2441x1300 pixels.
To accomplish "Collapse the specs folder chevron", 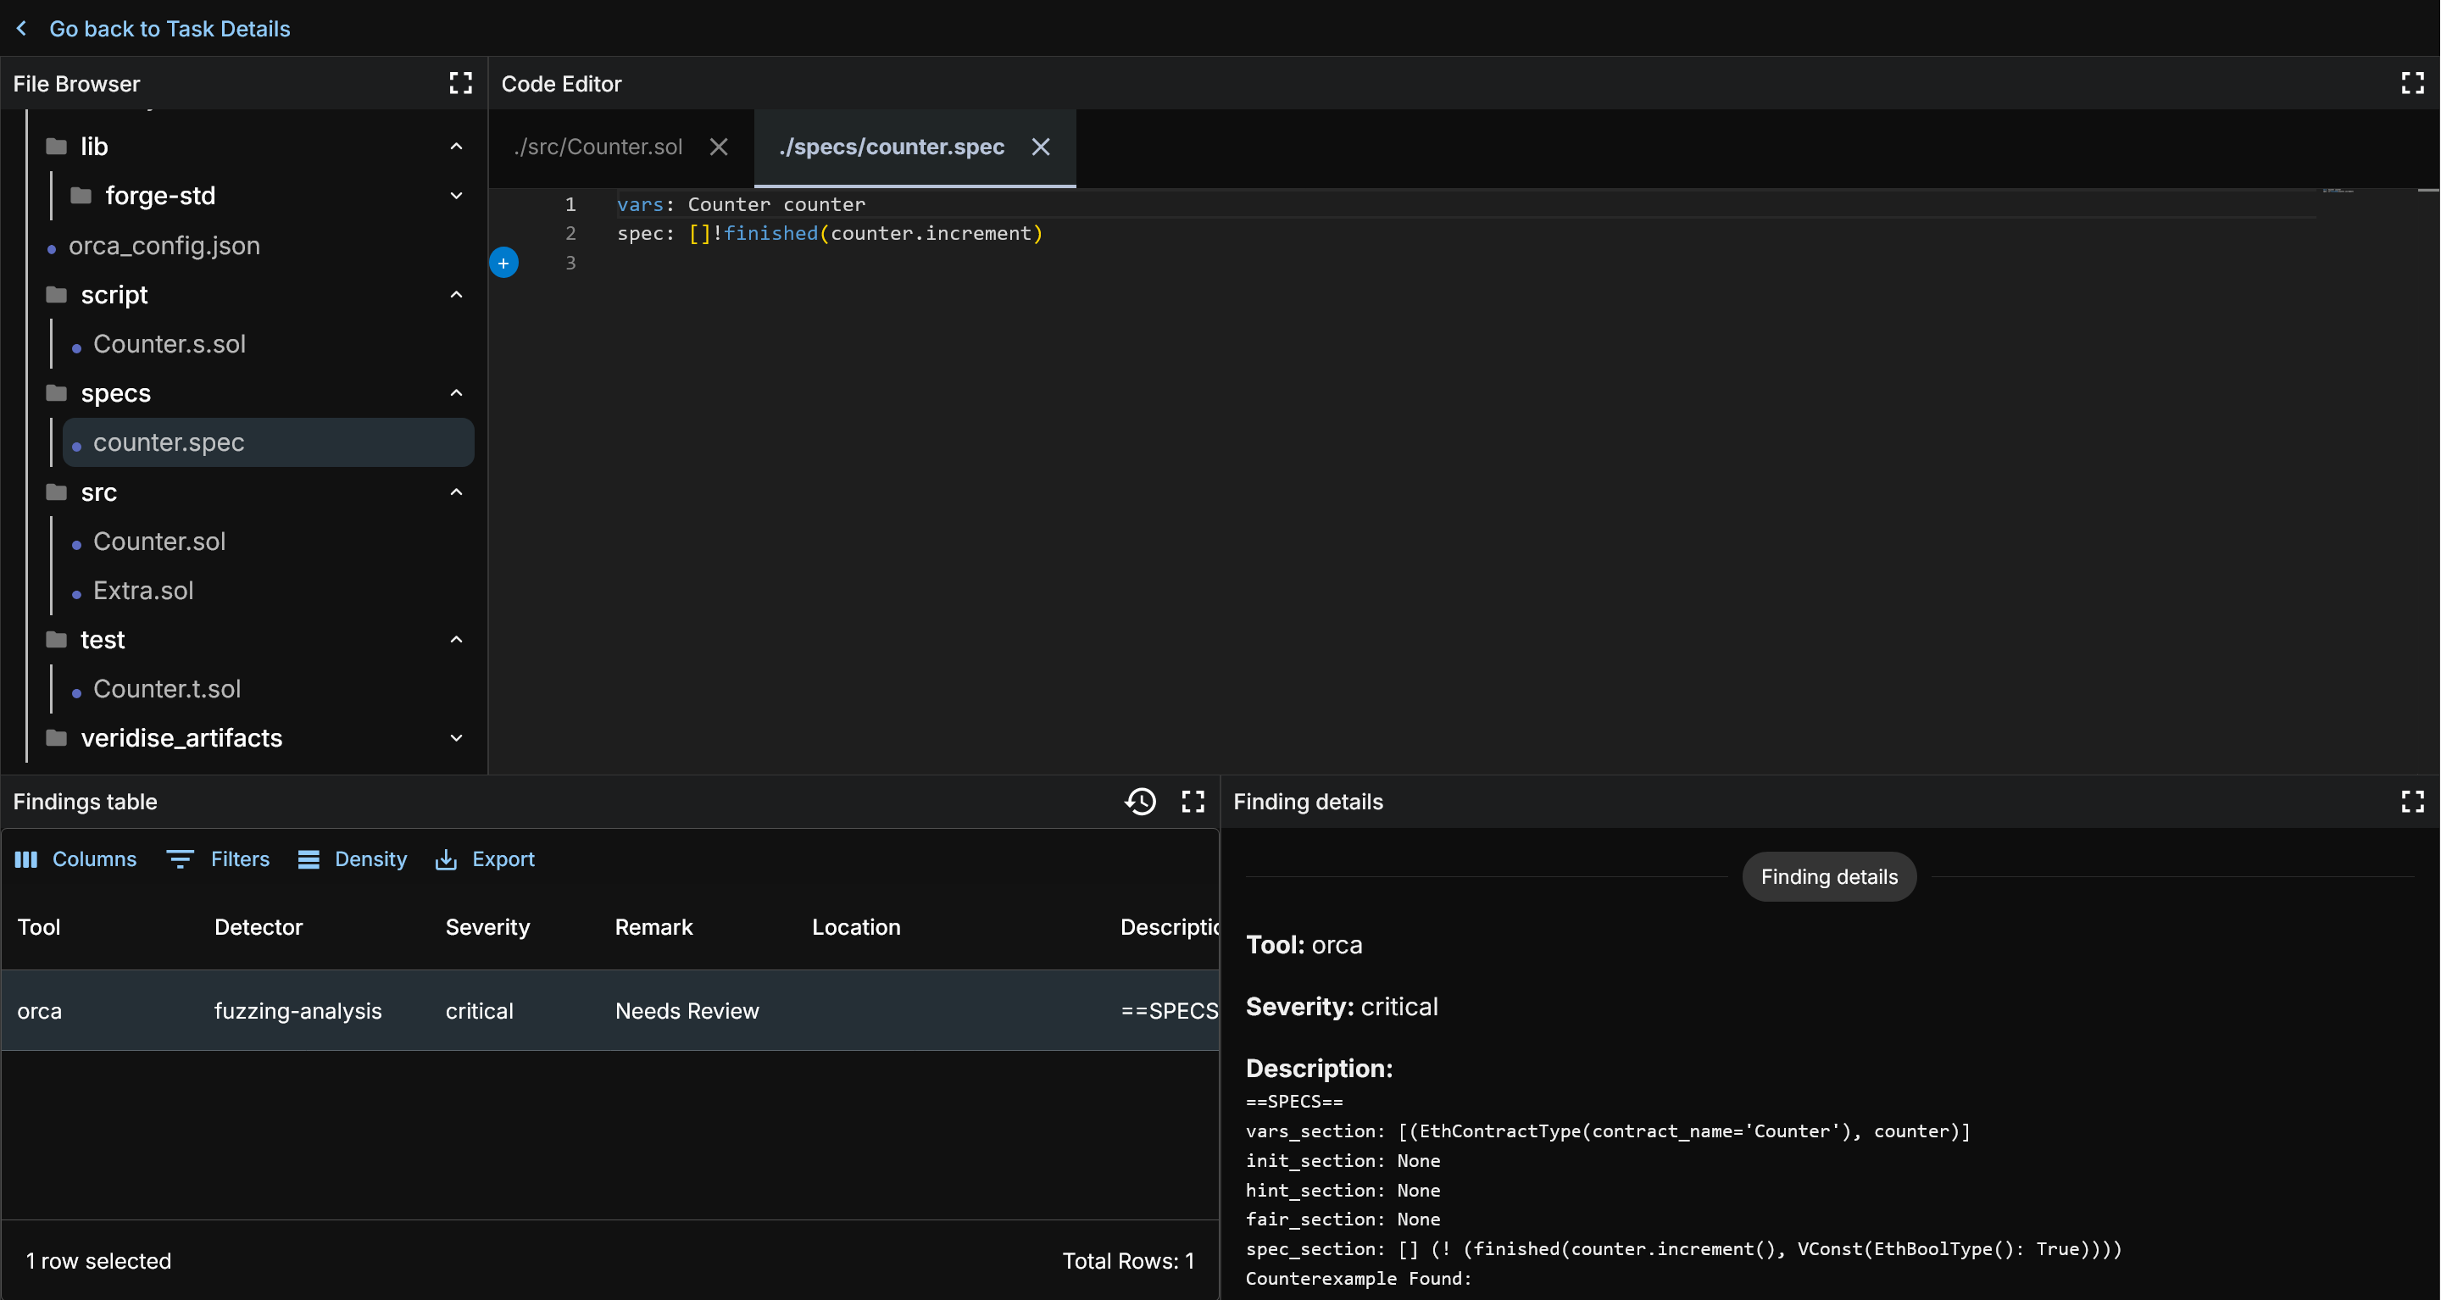I will point(456,393).
